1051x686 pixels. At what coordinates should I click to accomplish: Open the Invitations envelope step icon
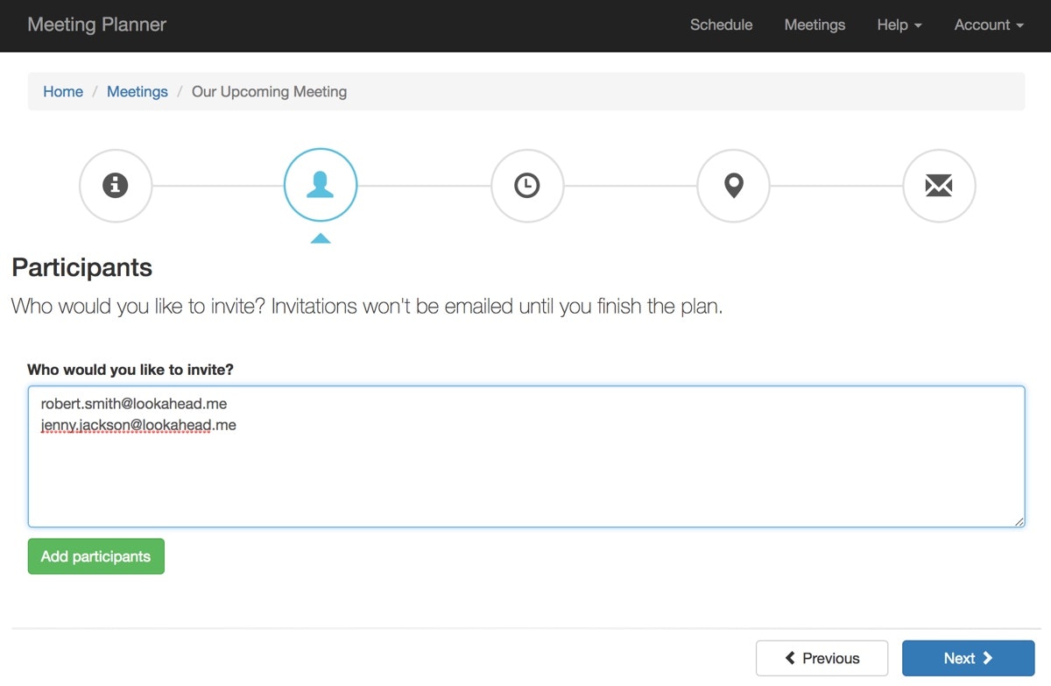pyautogui.click(x=939, y=185)
